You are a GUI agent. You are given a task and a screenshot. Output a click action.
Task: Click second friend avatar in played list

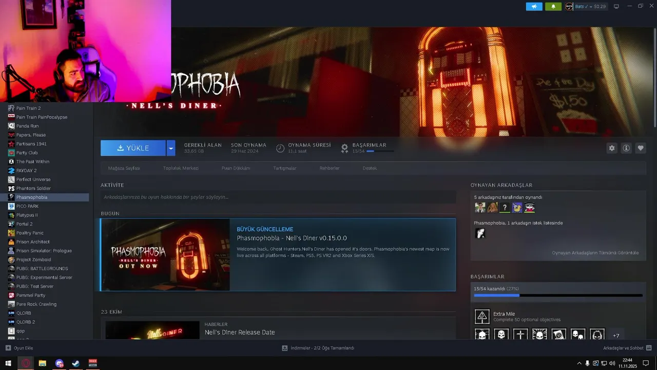tap(493, 208)
